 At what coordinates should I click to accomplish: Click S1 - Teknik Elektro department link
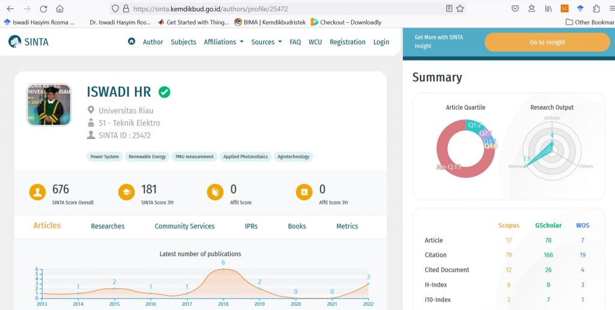(x=130, y=123)
